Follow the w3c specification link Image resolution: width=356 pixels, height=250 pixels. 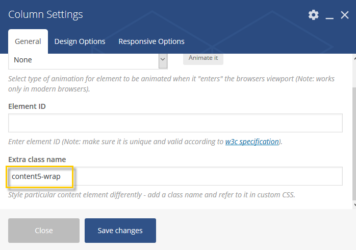pyautogui.click(x=252, y=142)
